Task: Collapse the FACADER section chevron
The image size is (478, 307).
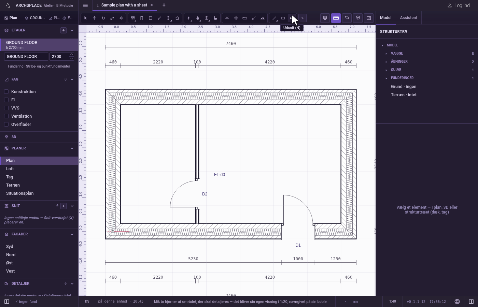Action: [72, 234]
